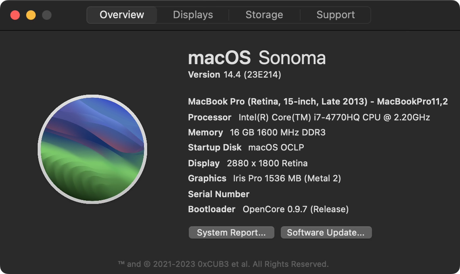Open System Report
The width and height of the screenshot is (460, 274).
point(231,232)
